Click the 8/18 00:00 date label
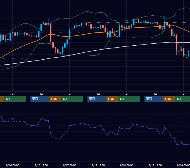The image size is (190, 168). coord(127,165)
